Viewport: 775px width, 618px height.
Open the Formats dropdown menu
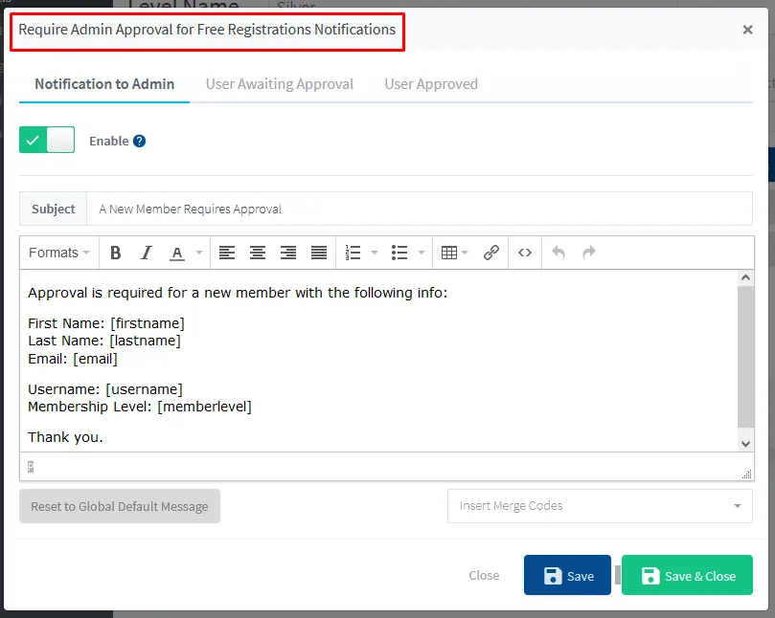coord(59,253)
